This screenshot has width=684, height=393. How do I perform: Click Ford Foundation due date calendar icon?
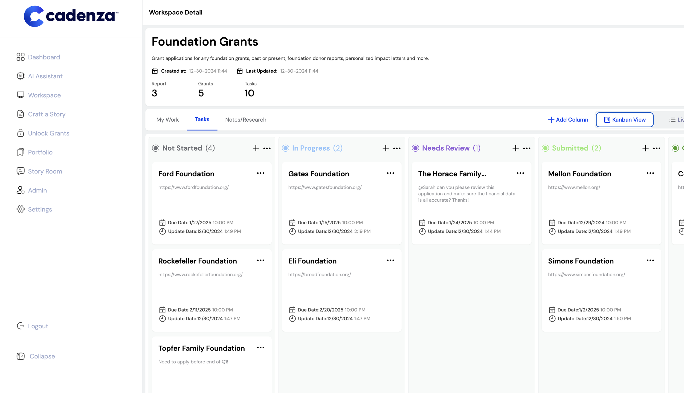click(162, 222)
